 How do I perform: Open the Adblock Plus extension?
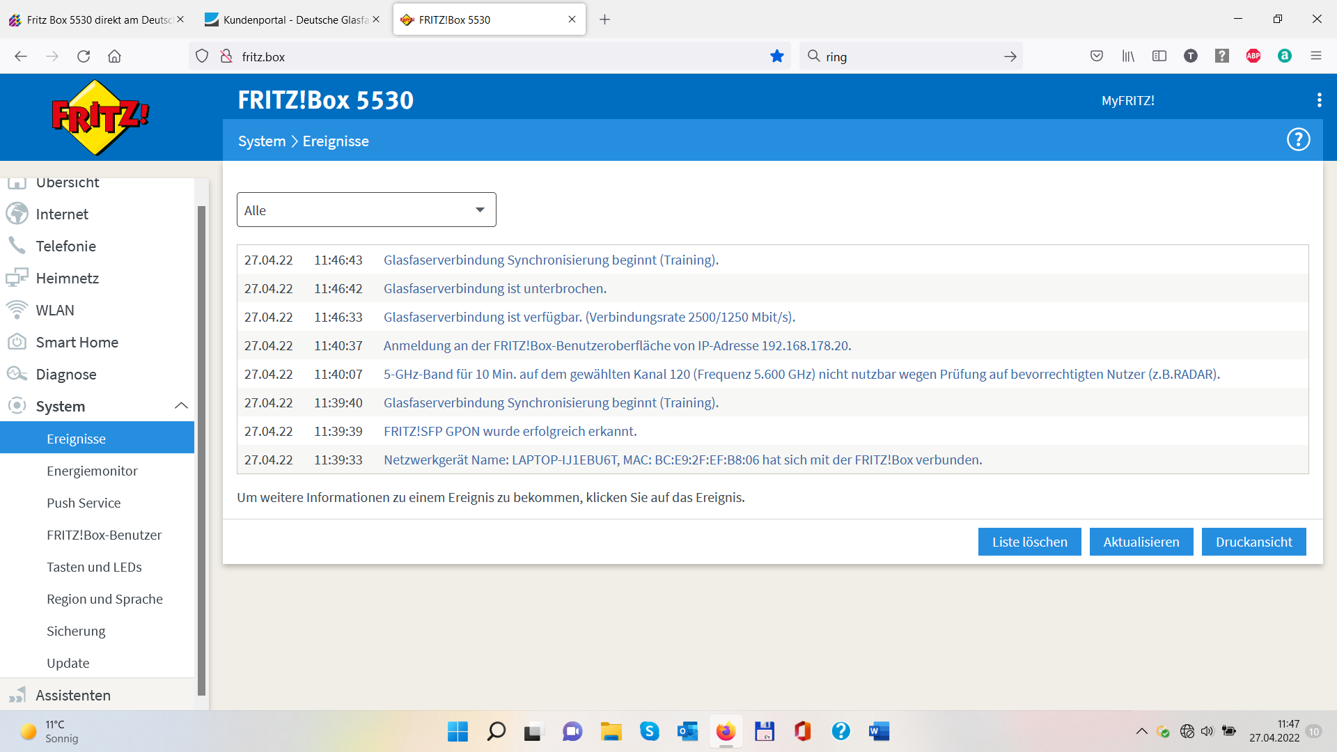click(1253, 56)
